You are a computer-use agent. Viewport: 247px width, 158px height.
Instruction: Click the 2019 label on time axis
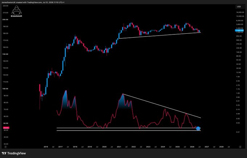[x=90, y=147]
